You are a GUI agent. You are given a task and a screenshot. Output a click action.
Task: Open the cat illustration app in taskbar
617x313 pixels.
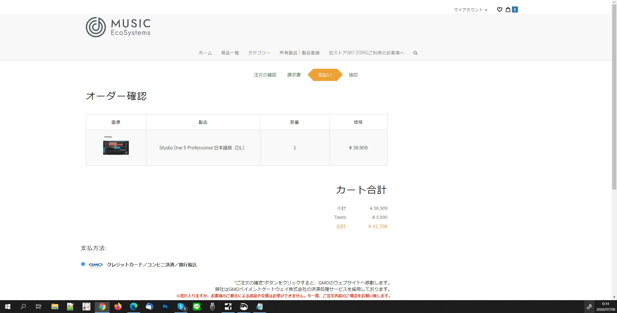click(86, 307)
